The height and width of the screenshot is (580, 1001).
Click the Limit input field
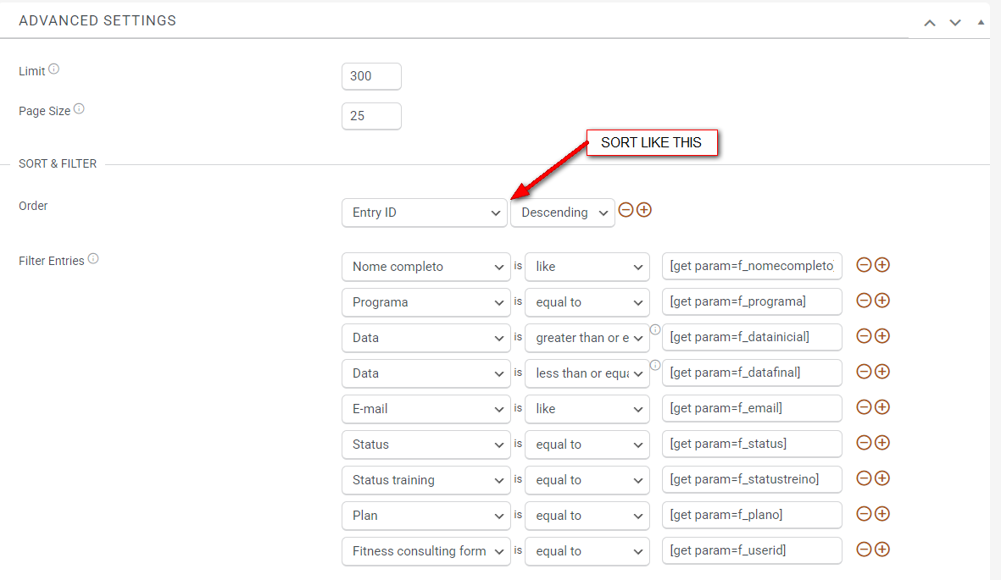pyautogui.click(x=371, y=76)
